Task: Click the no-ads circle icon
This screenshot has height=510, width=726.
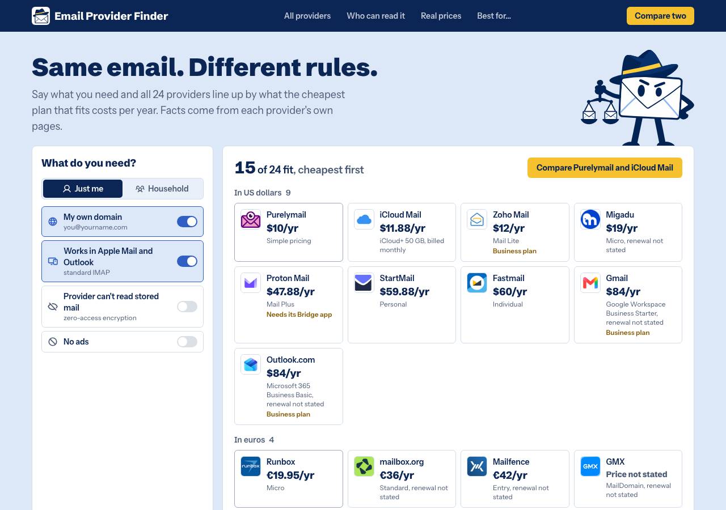Action: coord(53,342)
